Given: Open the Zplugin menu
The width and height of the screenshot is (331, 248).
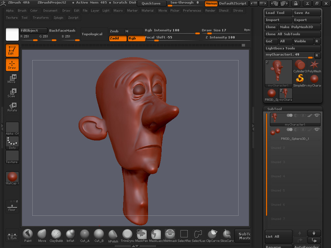Looking at the screenshot, I should [59, 18].
